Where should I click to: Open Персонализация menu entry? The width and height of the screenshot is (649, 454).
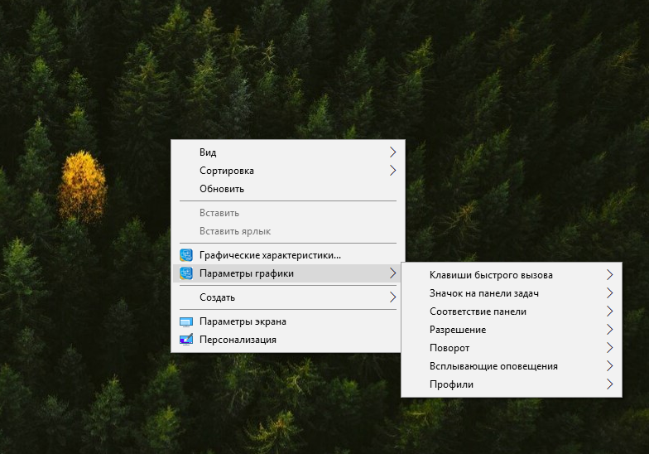(238, 340)
